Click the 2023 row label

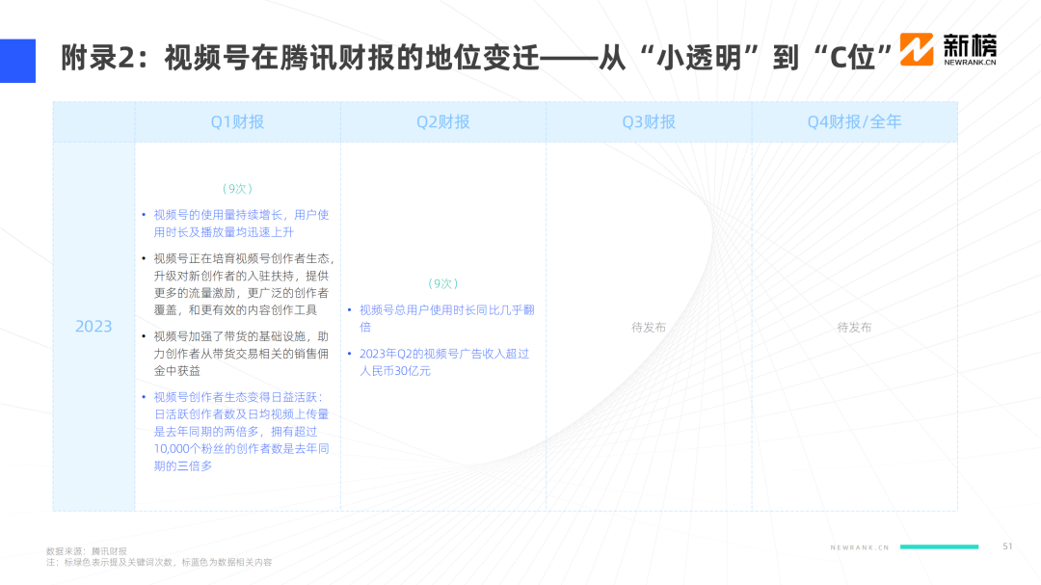[93, 327]
